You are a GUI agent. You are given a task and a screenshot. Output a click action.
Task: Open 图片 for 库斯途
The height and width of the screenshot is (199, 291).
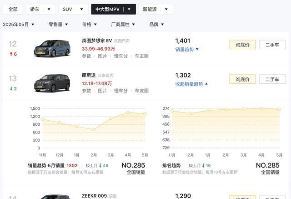pyautogui.click(x=102, y=91)
